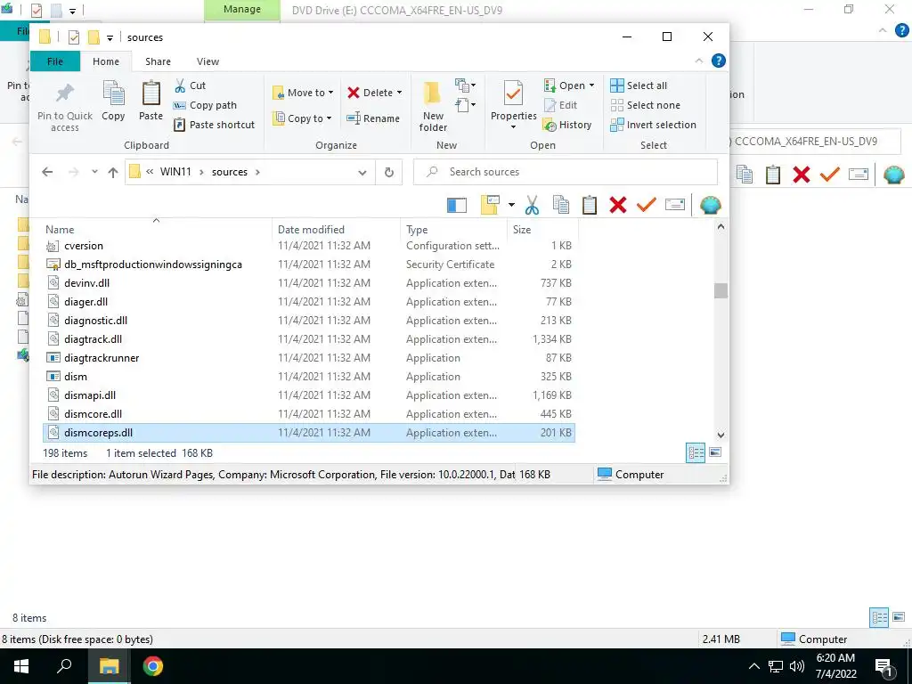Open Windows Start menu
The height and width of the screenshot is (684, 912).
[21, 666]
